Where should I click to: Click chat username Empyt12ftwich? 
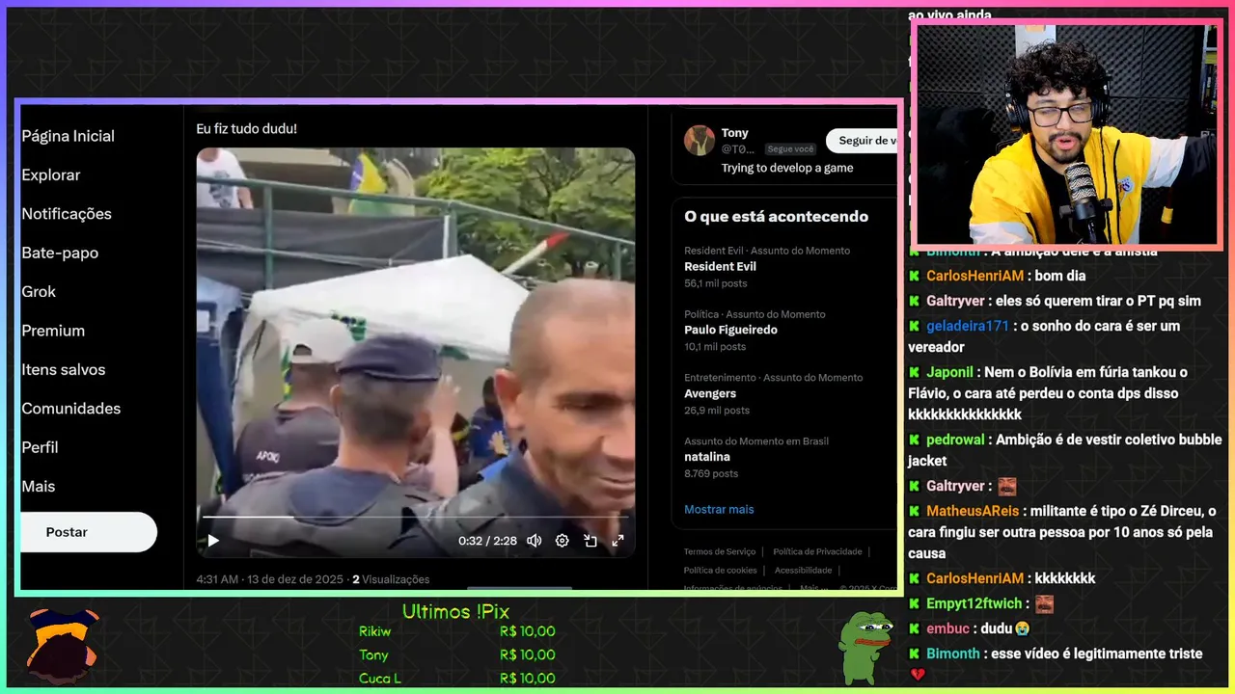pos(974,603)
